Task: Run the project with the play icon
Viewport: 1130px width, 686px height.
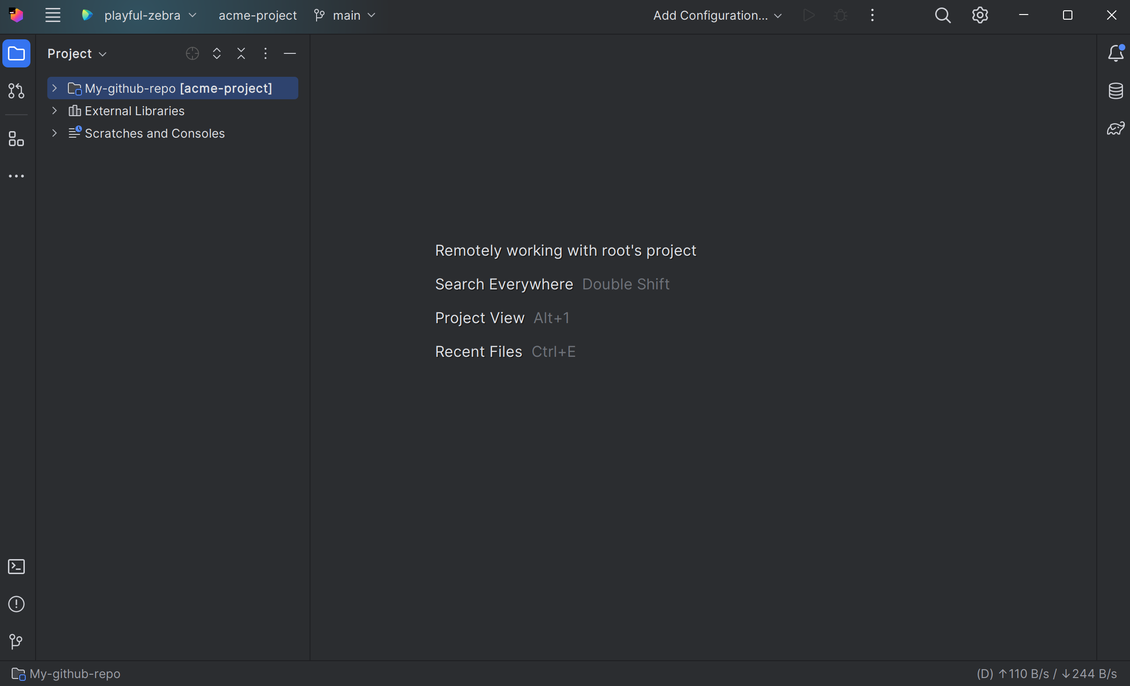Action: [x=808, y=15]
